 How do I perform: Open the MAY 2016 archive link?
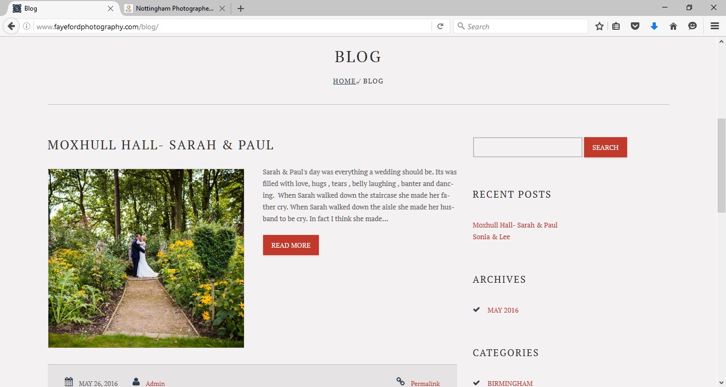503,310
